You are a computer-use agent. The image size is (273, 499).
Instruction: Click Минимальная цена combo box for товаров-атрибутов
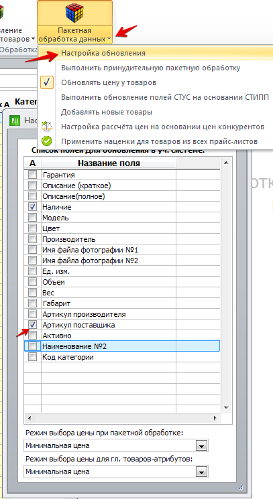(116, 472)
